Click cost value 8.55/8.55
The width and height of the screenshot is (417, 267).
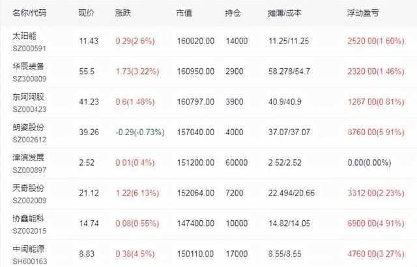[x=285, y=254]
